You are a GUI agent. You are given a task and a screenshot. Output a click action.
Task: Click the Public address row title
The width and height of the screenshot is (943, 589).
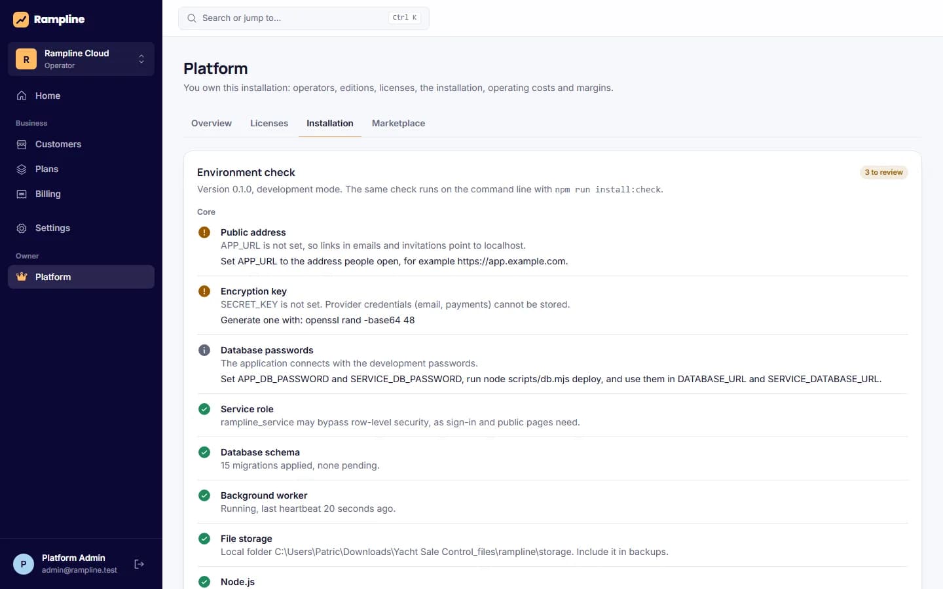[253, 232]
